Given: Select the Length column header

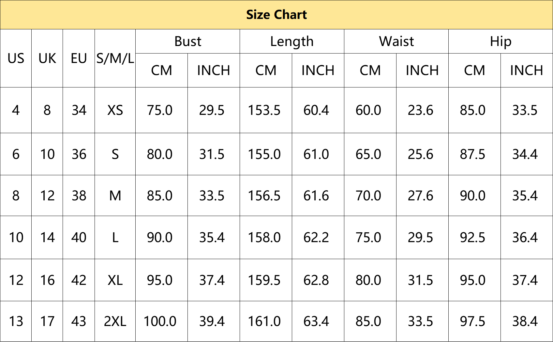Looking at the screenshot, I should pyautogui.click(x=292, y=41).
